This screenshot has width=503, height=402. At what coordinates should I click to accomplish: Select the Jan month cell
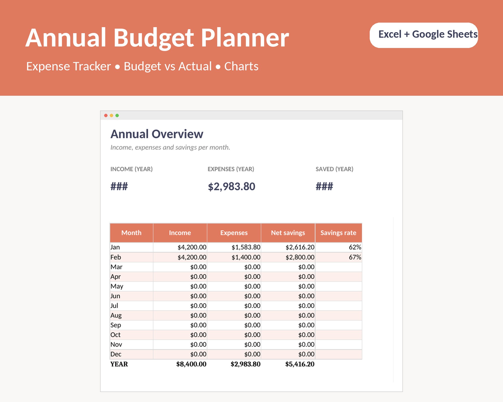pos(132,247)
